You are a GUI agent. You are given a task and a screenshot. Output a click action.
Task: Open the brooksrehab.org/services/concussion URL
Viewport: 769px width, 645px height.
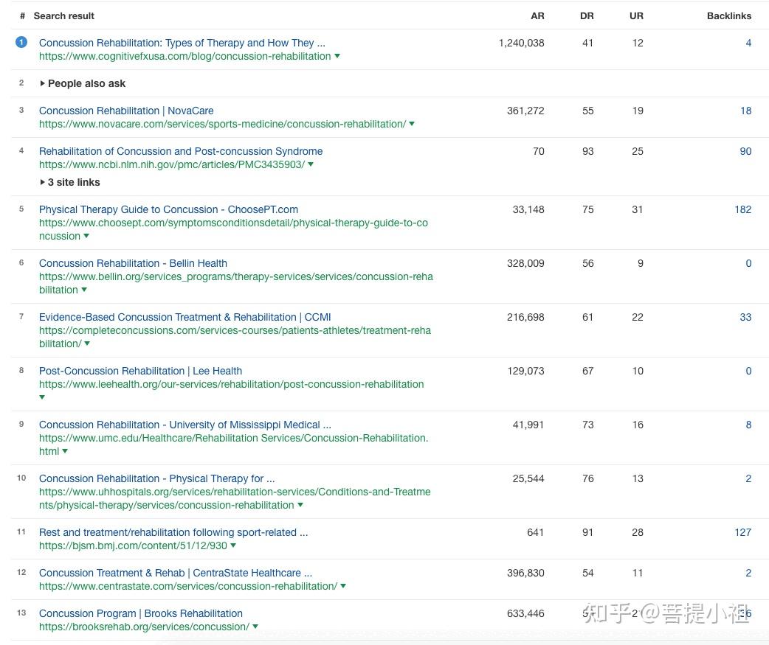tap(144, 627)
